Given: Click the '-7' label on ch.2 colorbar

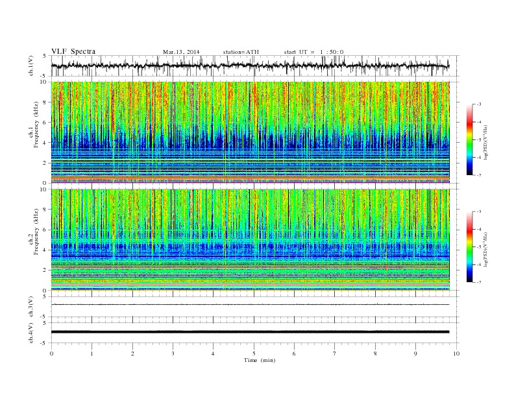Looking at the screenshot, I should (x=478, y=282).
